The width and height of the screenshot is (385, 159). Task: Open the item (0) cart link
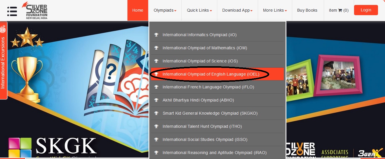coord(339,10)
